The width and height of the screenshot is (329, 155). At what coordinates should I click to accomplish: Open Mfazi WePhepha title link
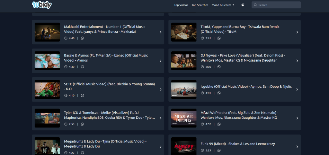click(239, 115)
